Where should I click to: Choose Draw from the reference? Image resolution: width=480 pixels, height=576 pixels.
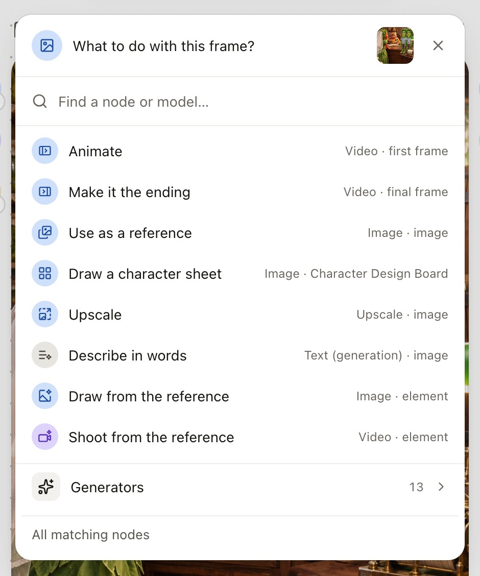[x=240, y=396]
